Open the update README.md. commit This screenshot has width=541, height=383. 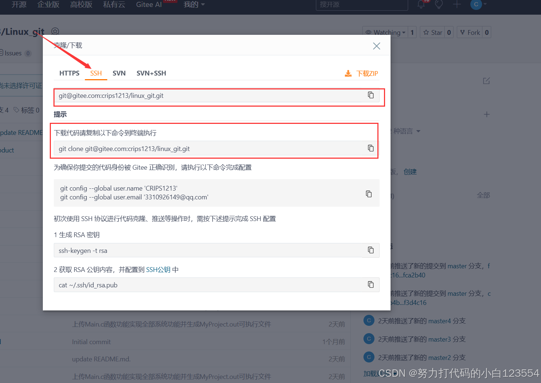coord(101,359)
